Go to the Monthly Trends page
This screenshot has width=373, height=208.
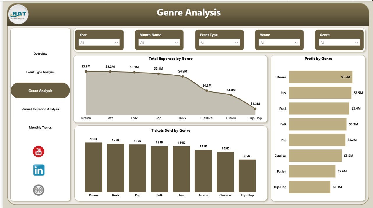pos(40,127)
